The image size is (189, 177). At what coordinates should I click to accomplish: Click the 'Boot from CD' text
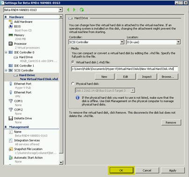pyautogui.click(x=23, y=30)
